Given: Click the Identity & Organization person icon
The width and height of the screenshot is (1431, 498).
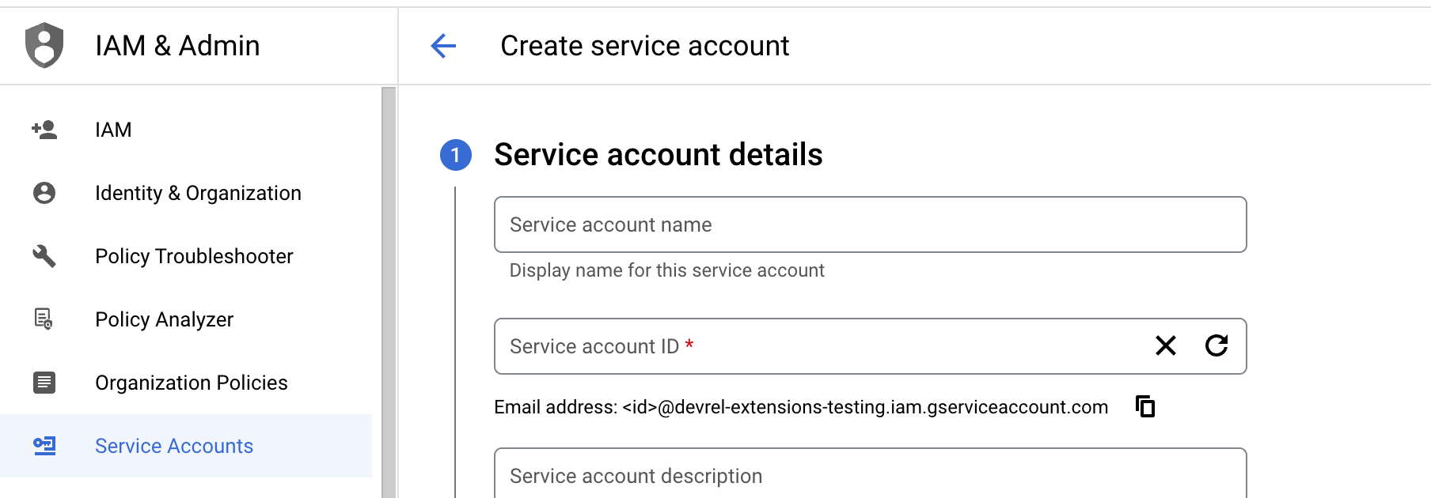Looking at the screenshot, I should [x=44, y=193].
